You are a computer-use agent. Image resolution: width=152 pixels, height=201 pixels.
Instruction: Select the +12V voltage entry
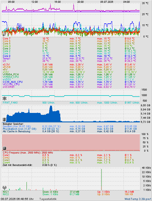tap(6, 72)
